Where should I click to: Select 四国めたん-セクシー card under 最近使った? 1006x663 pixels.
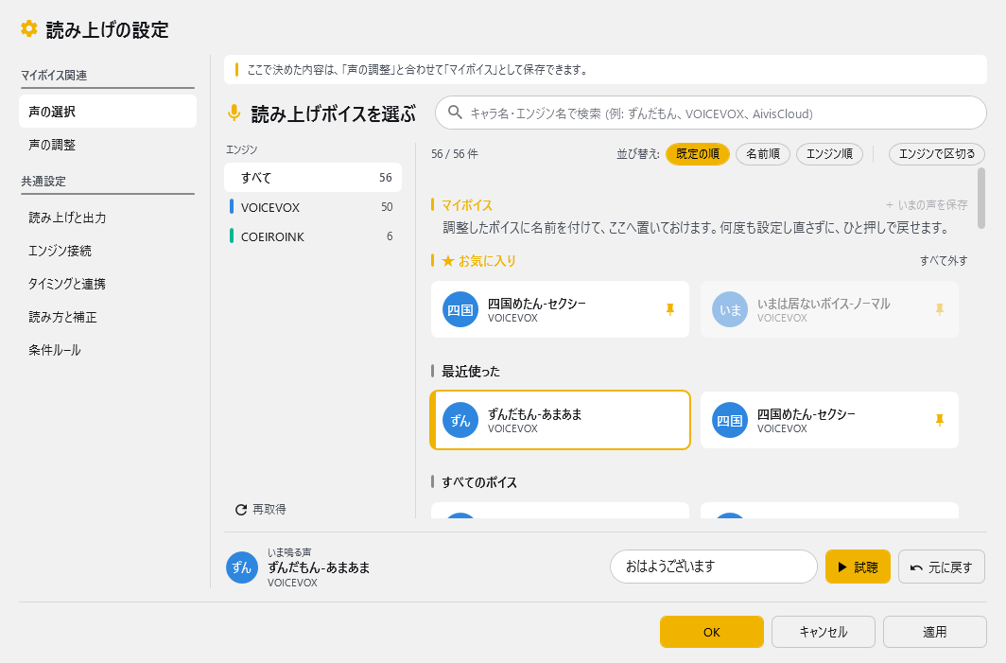829,420
